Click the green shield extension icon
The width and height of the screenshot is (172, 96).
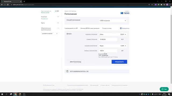159,5
